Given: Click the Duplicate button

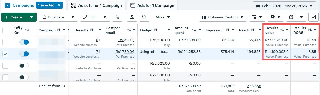Looking at the screenshot, I should [x=53, y=17].
